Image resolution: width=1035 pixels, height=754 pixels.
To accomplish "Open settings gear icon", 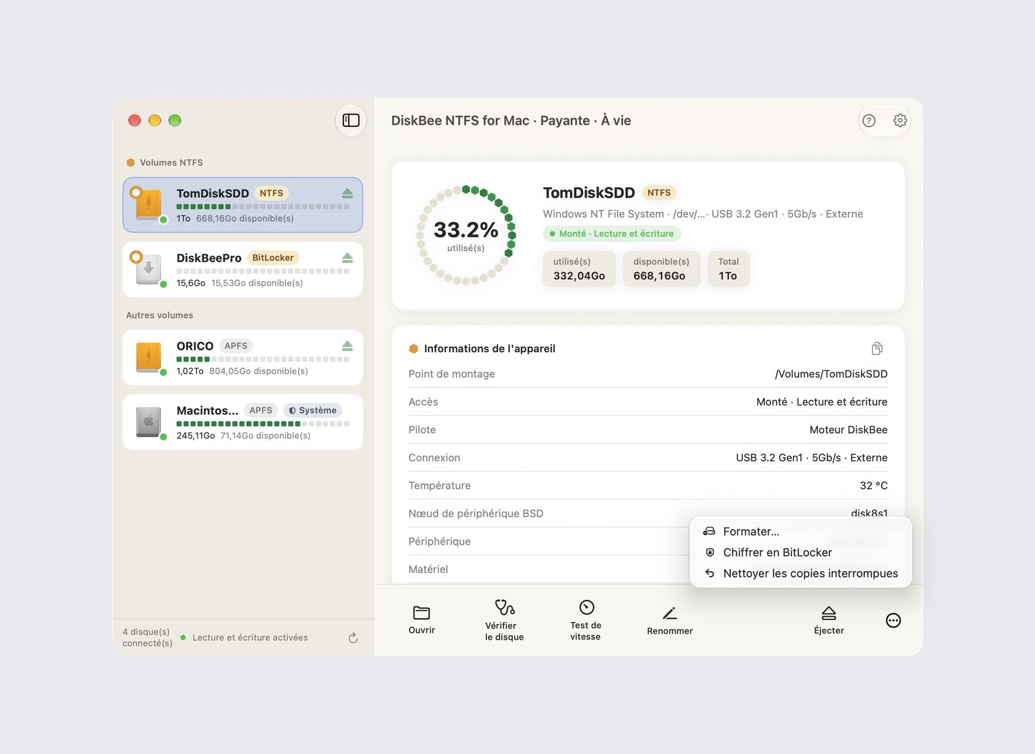I will (900, 121).
